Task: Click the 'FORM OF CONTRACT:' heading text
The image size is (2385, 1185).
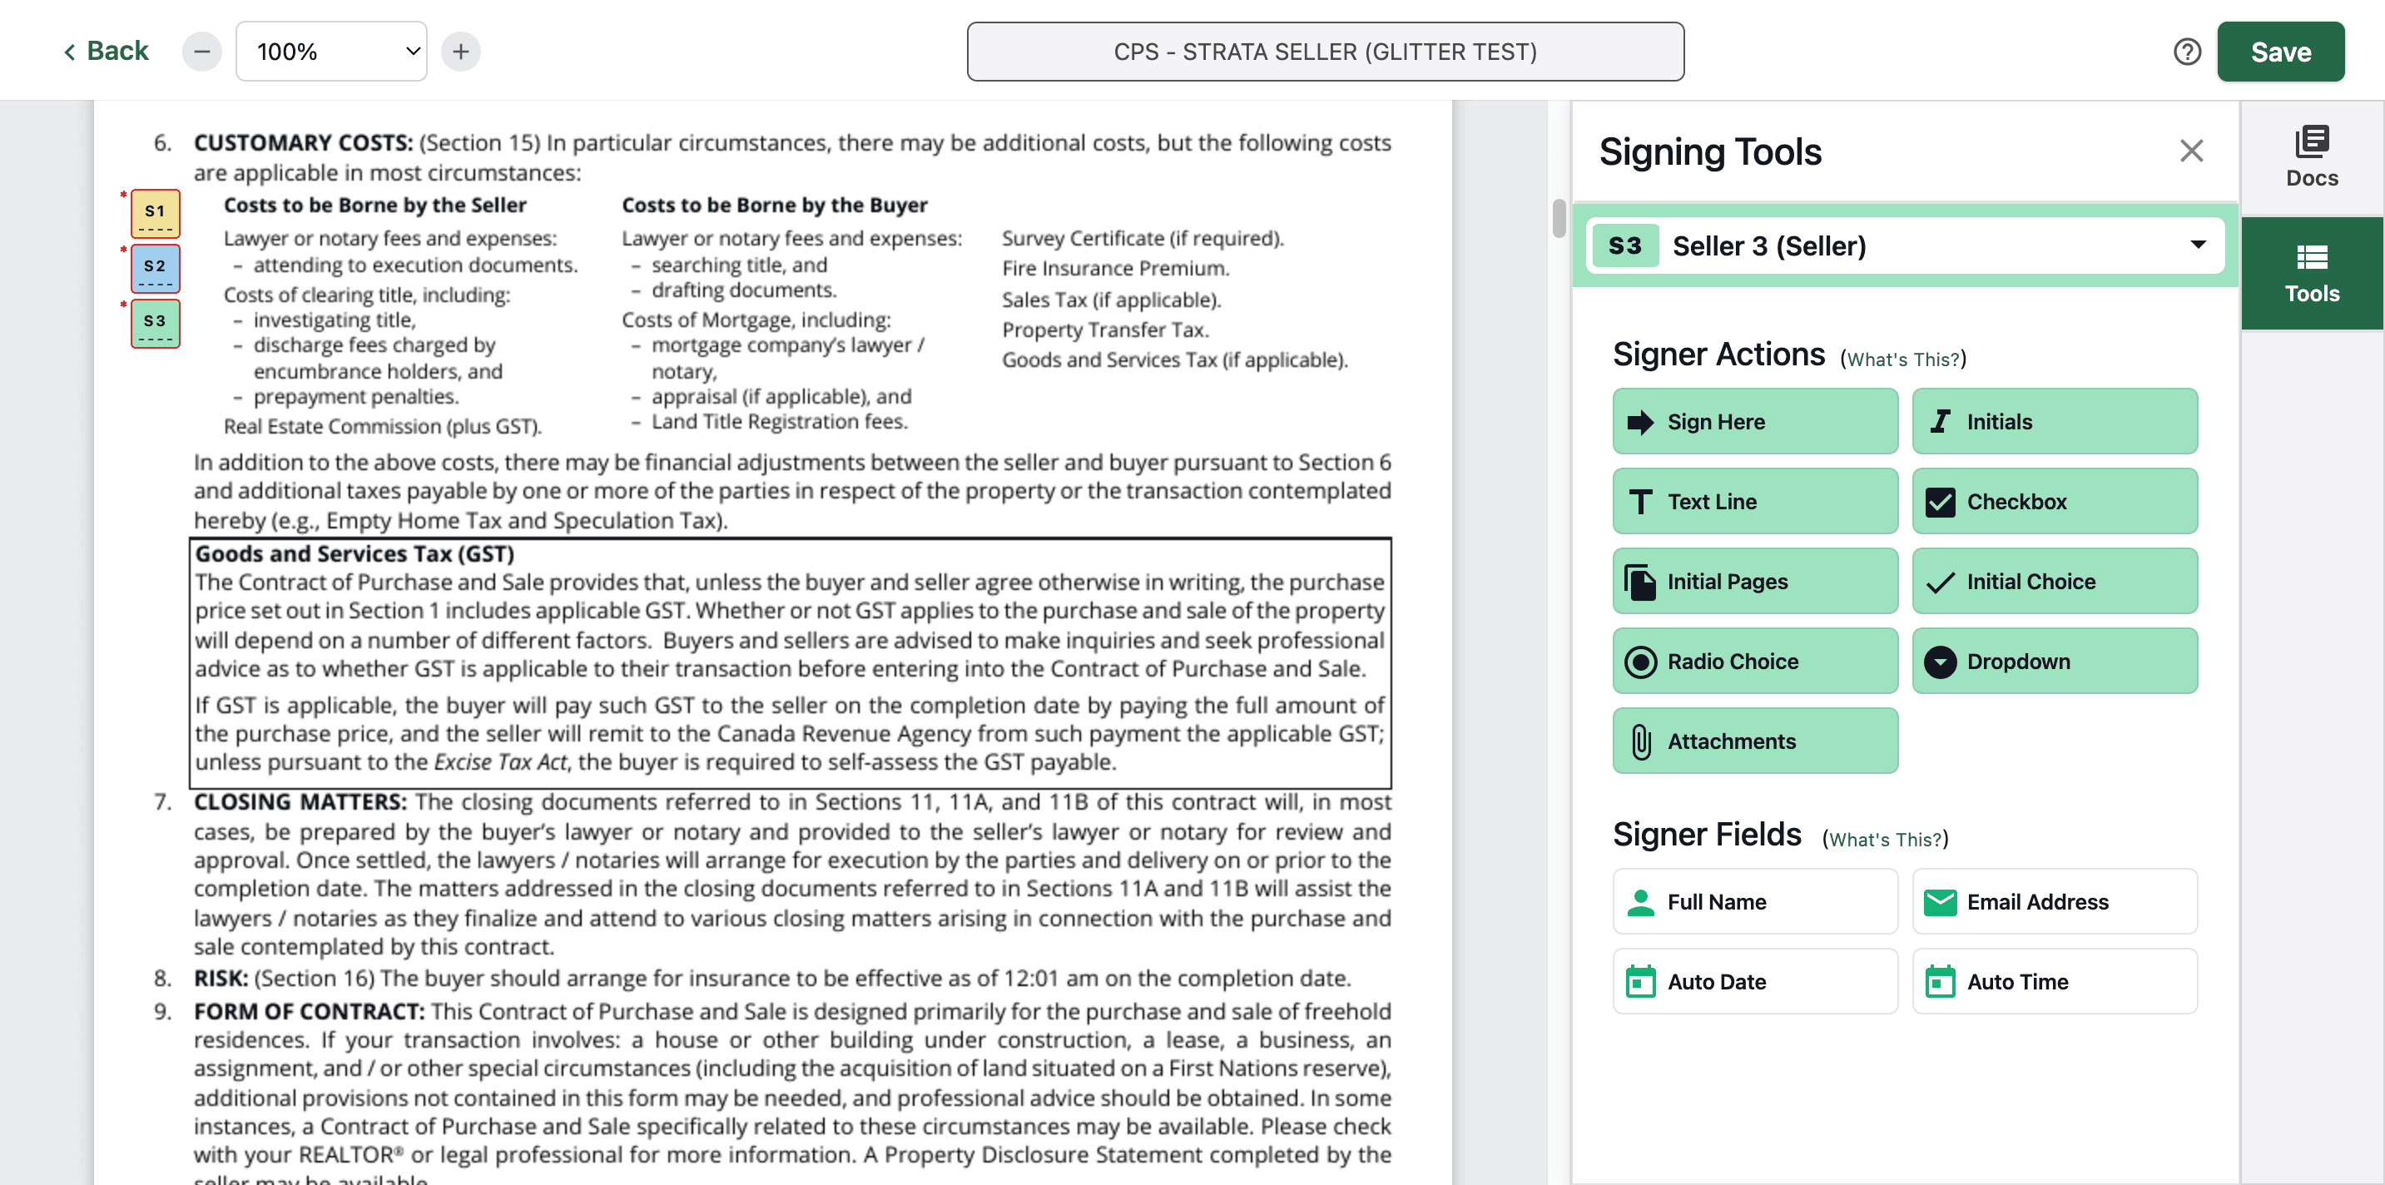Action: (310, 1011)
